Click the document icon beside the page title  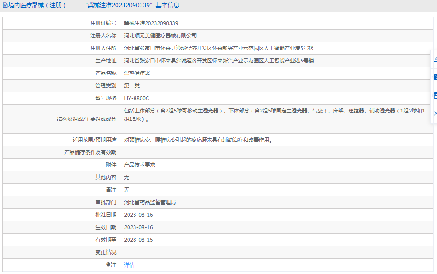click(x=5, y=5)
